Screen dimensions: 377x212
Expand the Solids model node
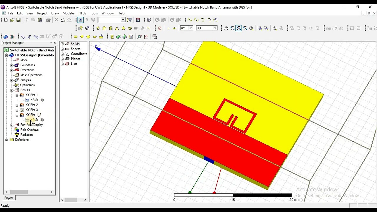click(62, 44)
